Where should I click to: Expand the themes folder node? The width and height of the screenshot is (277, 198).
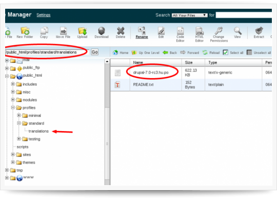pyautogui.click(x=13, y=162)
